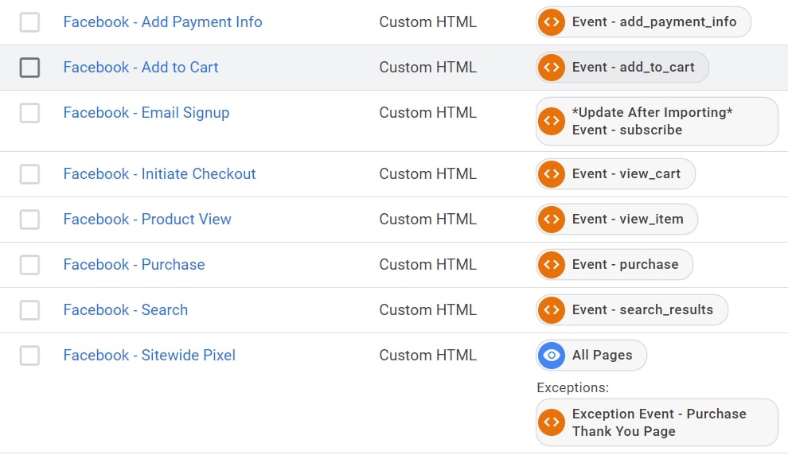Click the Exceptions: label under All Pages
The image size is (788, 455).
[572, 387]
